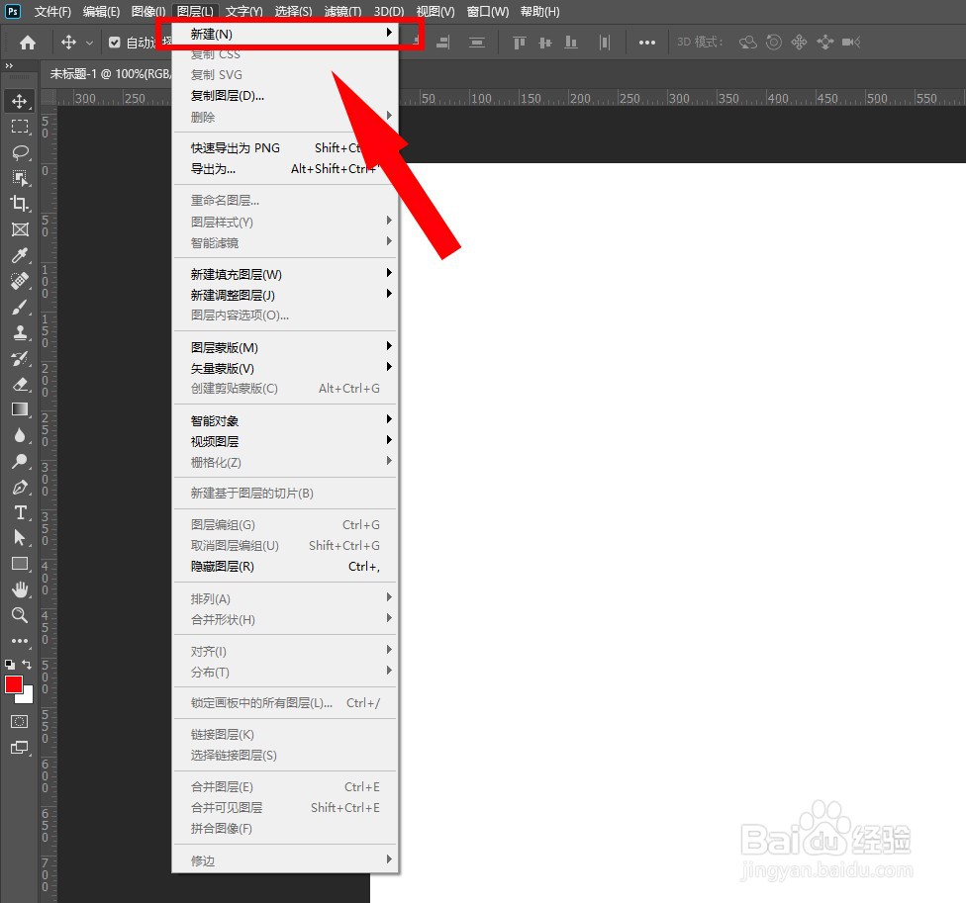Toggle Quick Mask mode

point(20,721)
